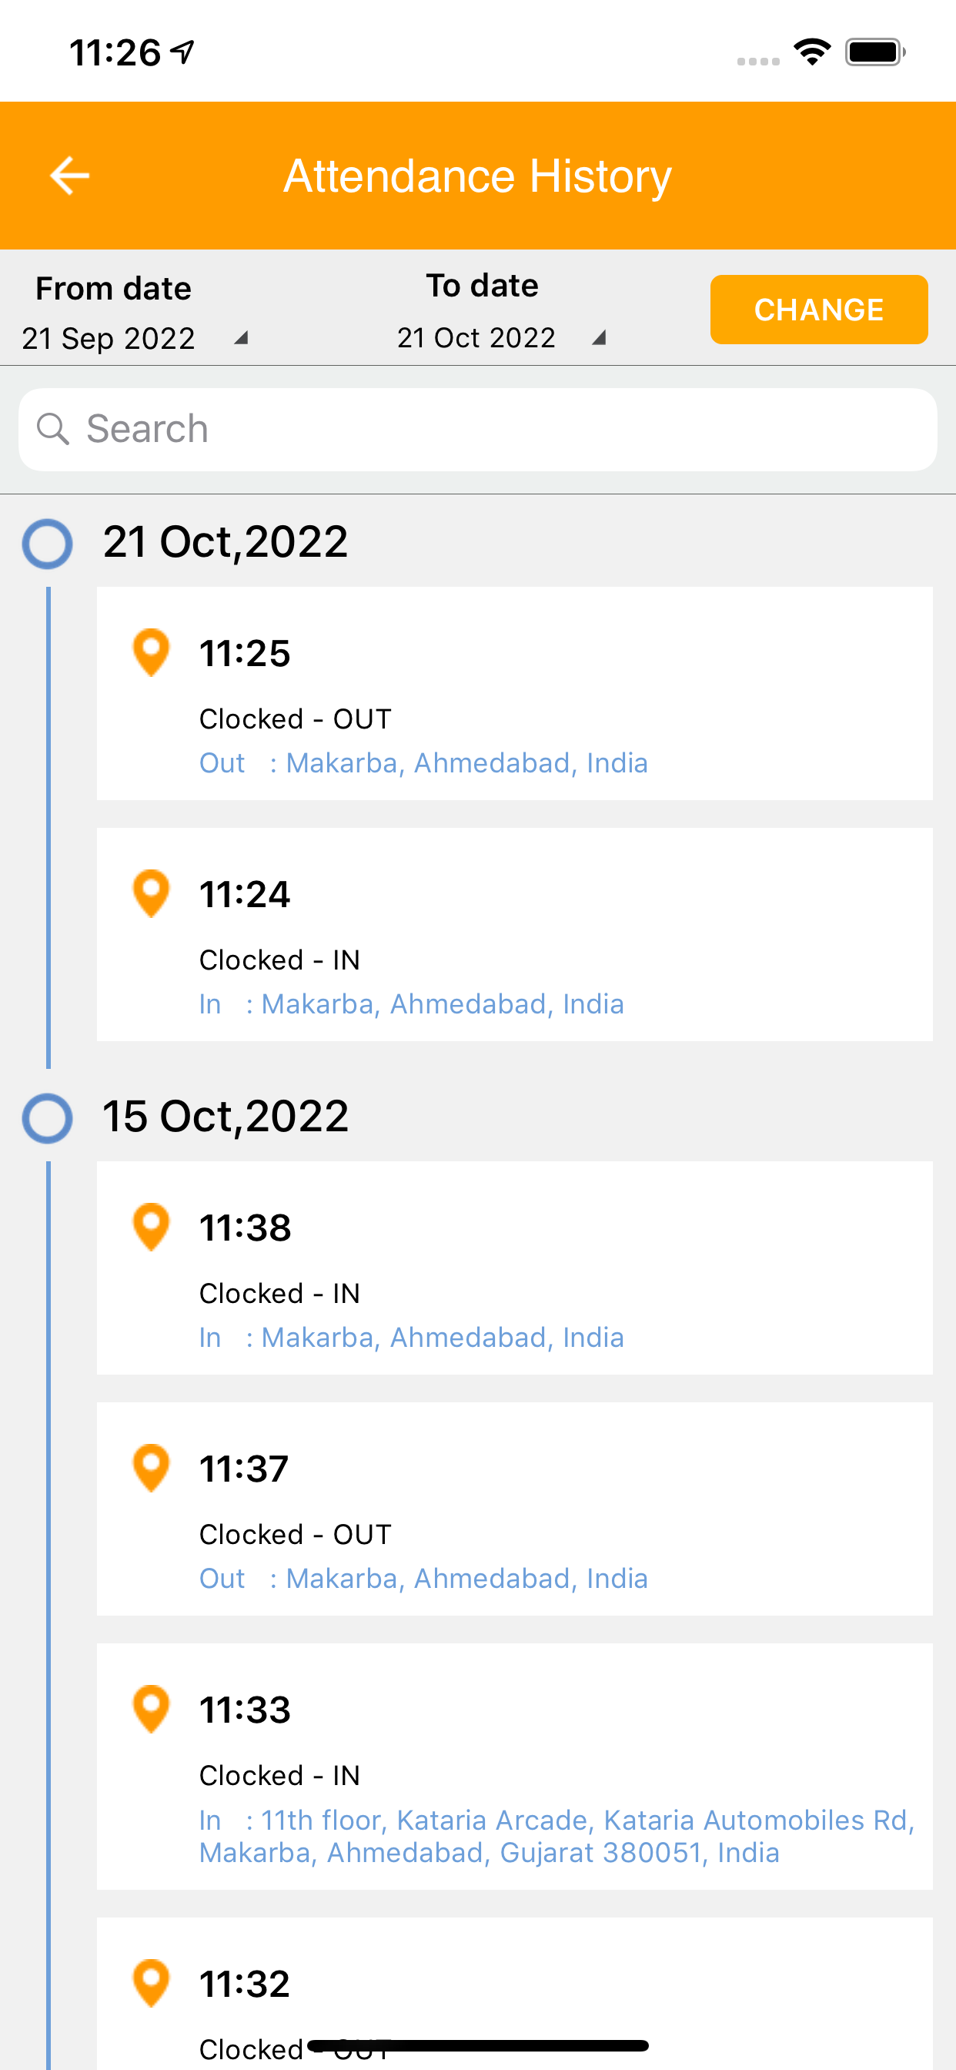Click the CHANGE button
The height and width of the screenshot is (2070, 956).
click(819, 310)
